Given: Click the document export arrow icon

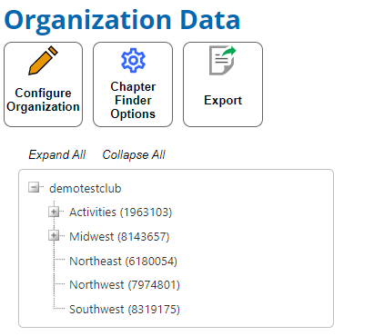Looking at the screenshot, I should coord(223,60).
